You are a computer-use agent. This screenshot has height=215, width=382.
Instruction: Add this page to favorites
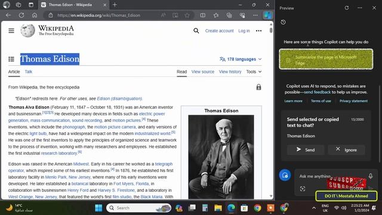click(187, 16)
